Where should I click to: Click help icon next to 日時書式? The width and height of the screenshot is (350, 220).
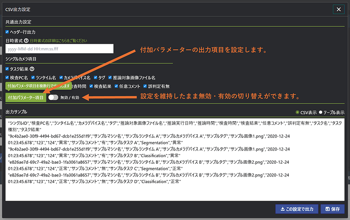(26, 41)
